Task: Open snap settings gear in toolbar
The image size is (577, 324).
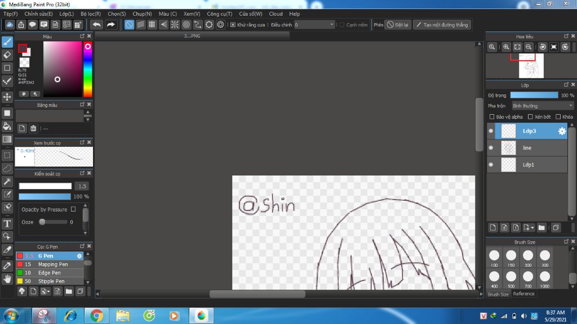Action: [220, 25]
